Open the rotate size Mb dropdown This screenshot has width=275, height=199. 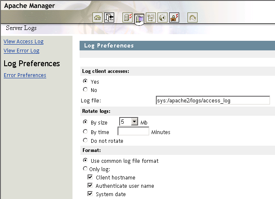pyautogui.click(x=134, y=122)
